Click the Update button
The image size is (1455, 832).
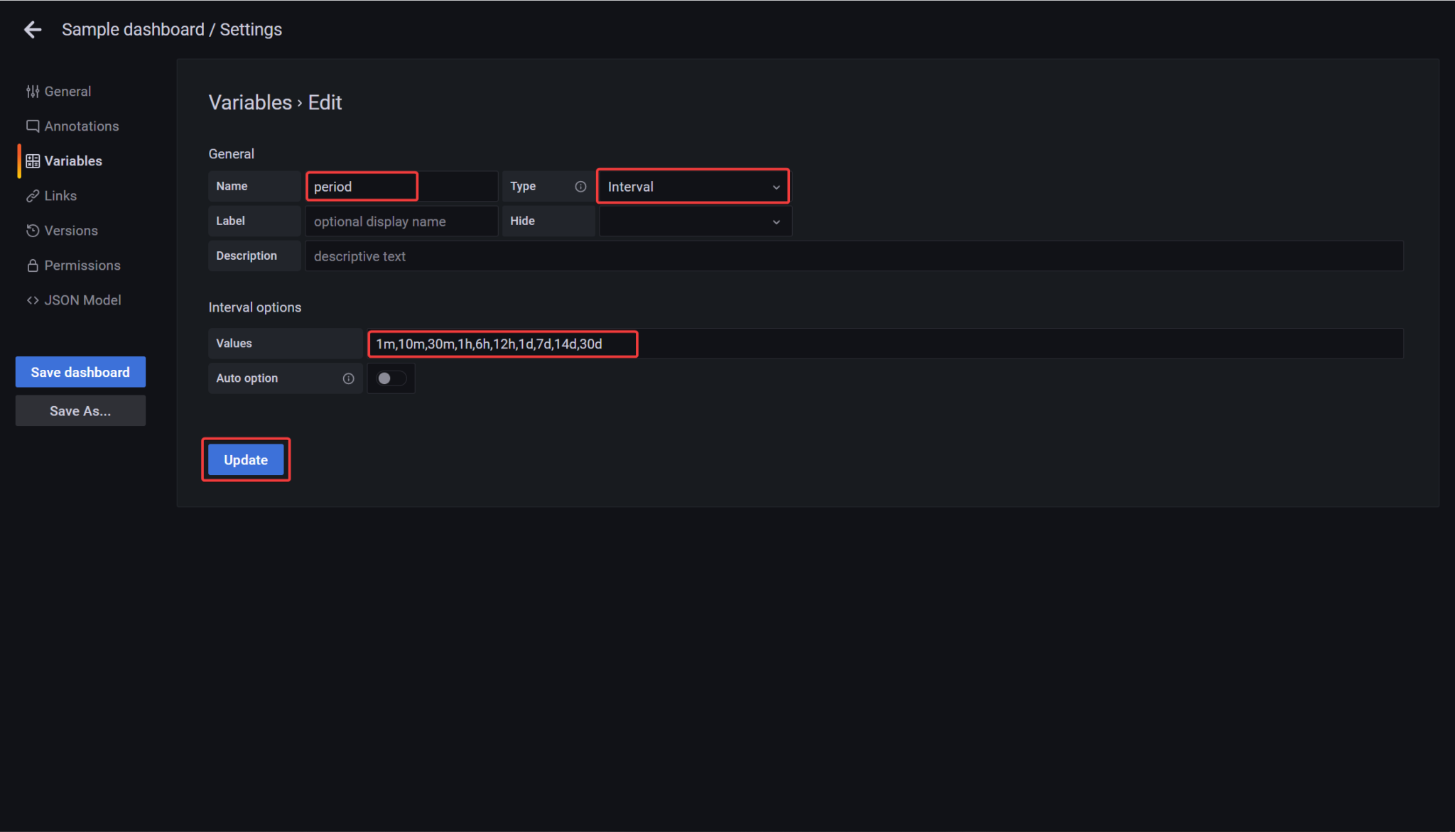(x=245, y=459)
